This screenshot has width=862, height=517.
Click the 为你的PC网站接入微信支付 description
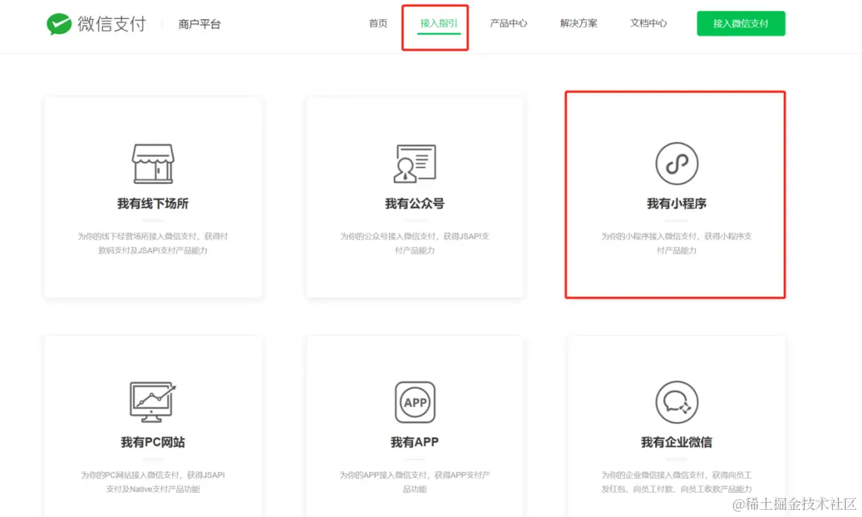click(x=153, y=482)
